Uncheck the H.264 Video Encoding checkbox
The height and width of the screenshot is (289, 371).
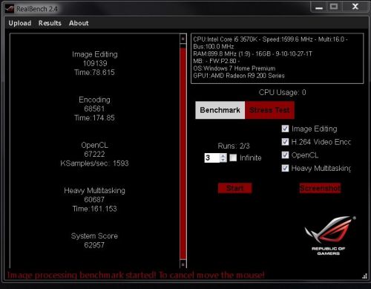285,142
